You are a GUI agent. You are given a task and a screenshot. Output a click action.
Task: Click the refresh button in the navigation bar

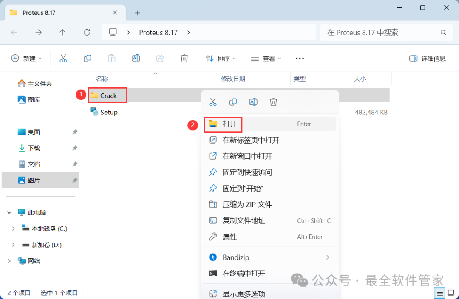(87, 32)
